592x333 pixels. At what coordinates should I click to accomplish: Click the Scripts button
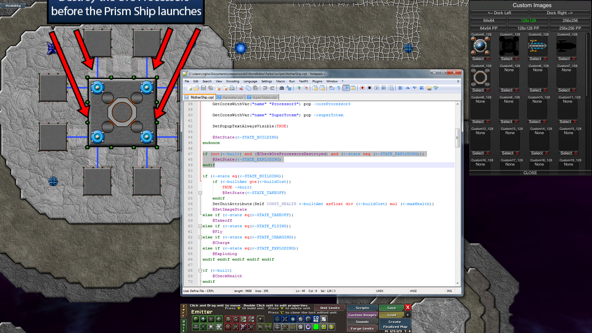[x=362, y=308]
